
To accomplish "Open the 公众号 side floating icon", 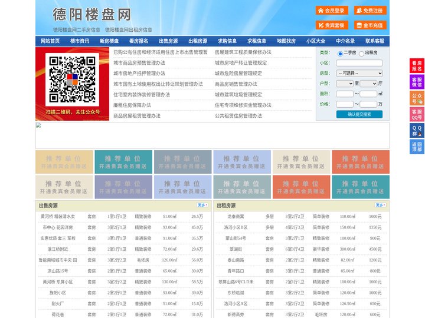I will [x=417, y=98].
